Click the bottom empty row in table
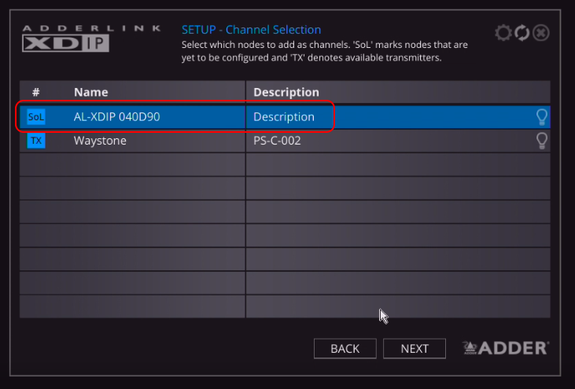Image resolution: width=575 pixels, height=389 pixels. (284, 306)
